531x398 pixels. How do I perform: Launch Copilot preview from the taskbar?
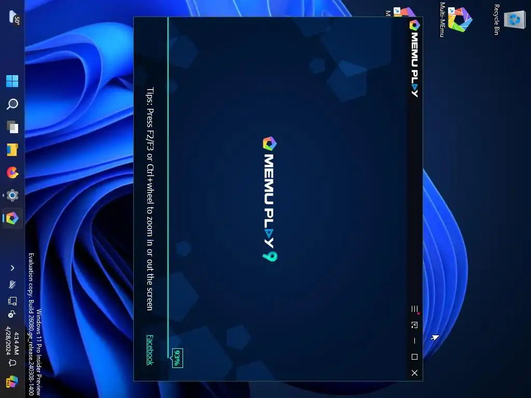[x=12, y=381]
